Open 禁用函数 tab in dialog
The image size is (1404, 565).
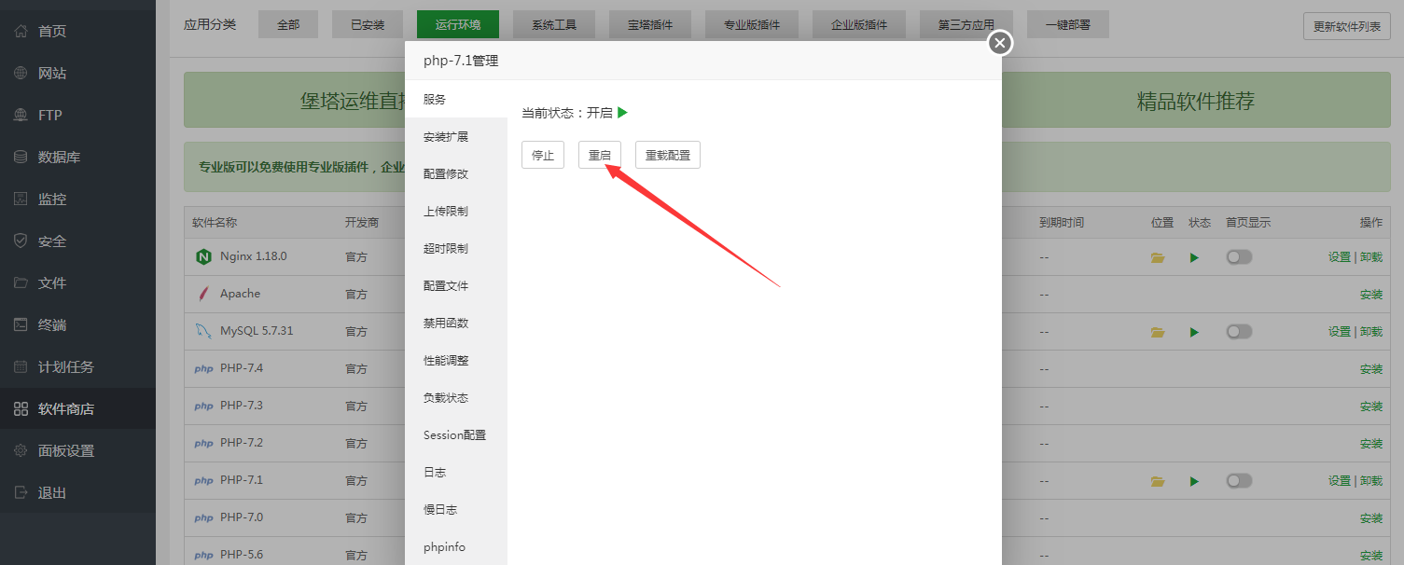point(456,324)
